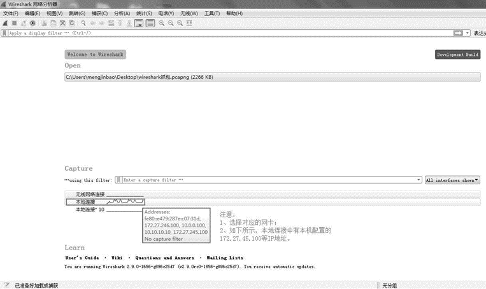Jump to first packet icon
Image resolution: width=486 pixels, height=289 pixels.
pos(120,23)
